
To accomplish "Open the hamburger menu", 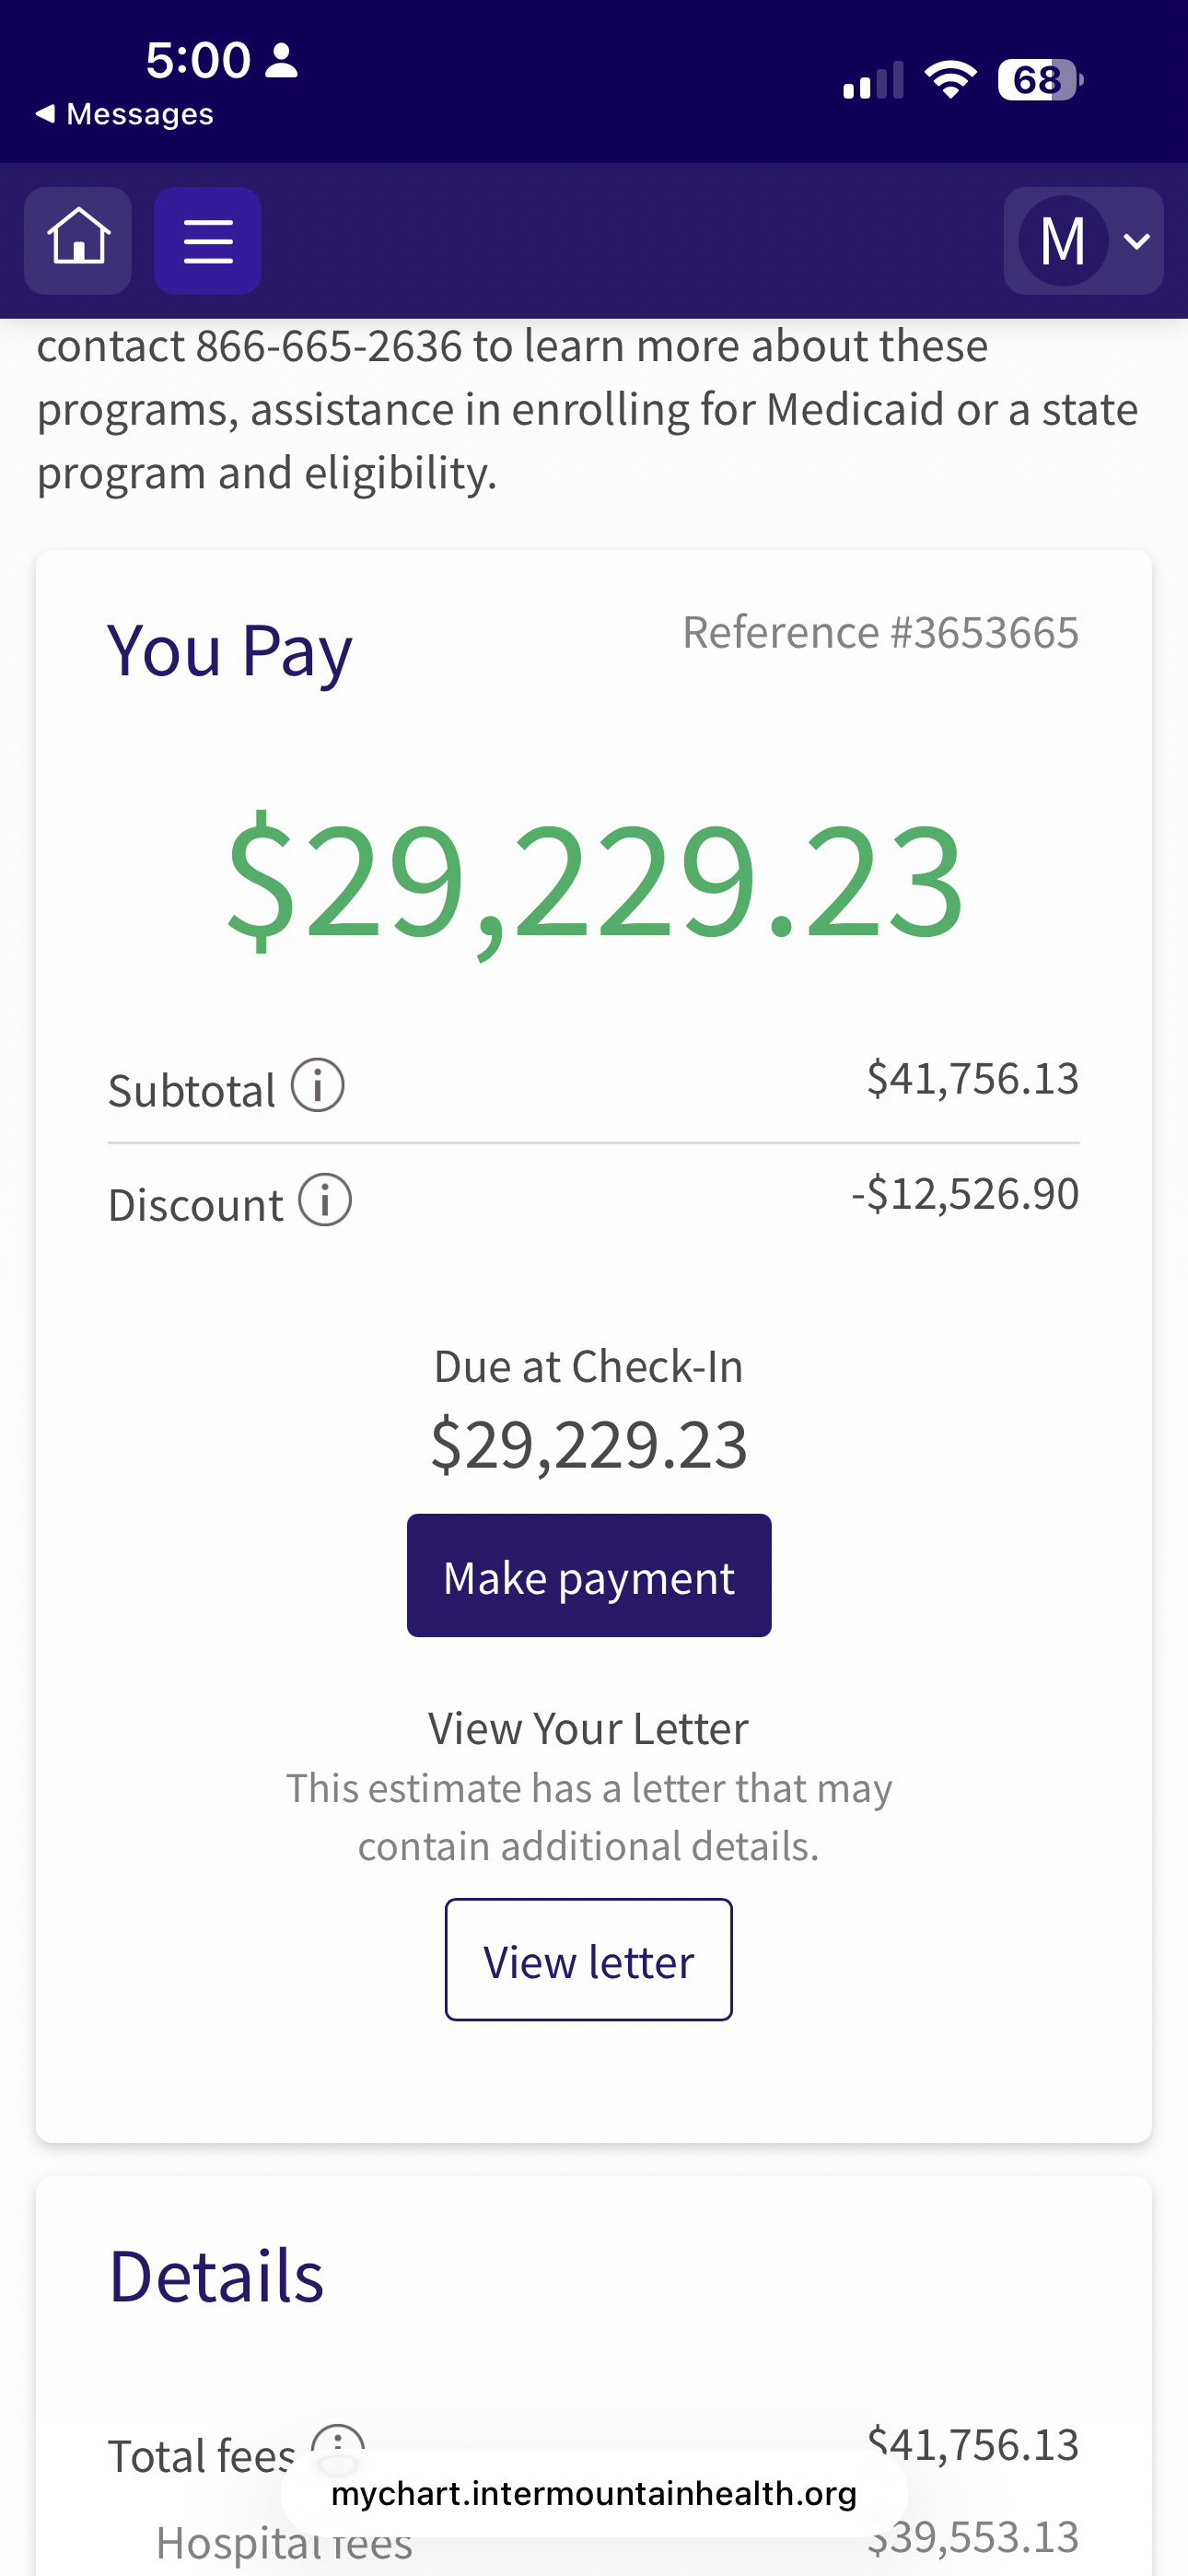I will point(208,240).
